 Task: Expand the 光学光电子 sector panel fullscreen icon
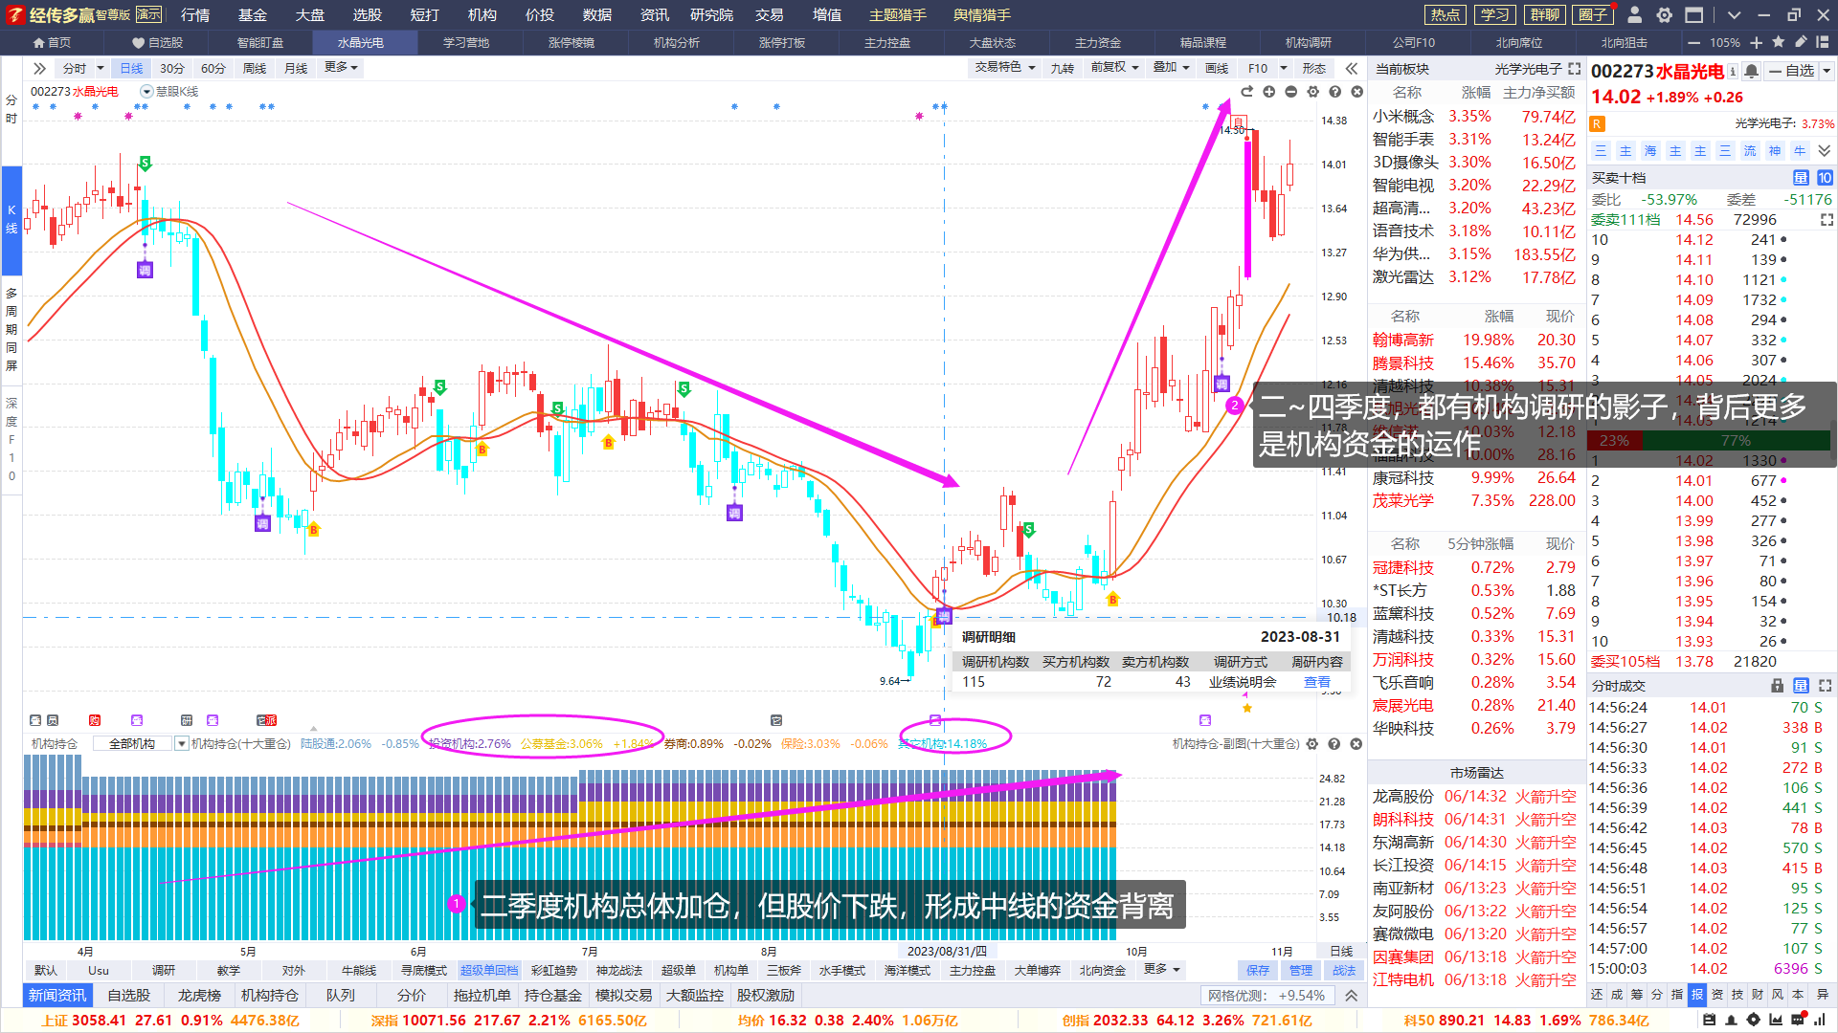click(x=1574, y=69)
